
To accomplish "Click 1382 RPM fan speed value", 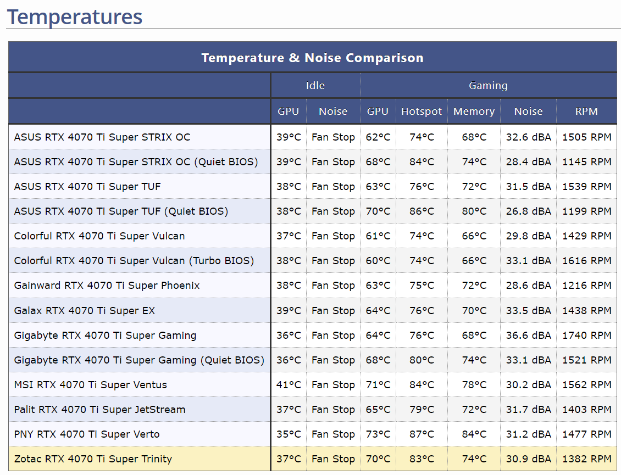I will pyautogui.click(x=586, y=459).
